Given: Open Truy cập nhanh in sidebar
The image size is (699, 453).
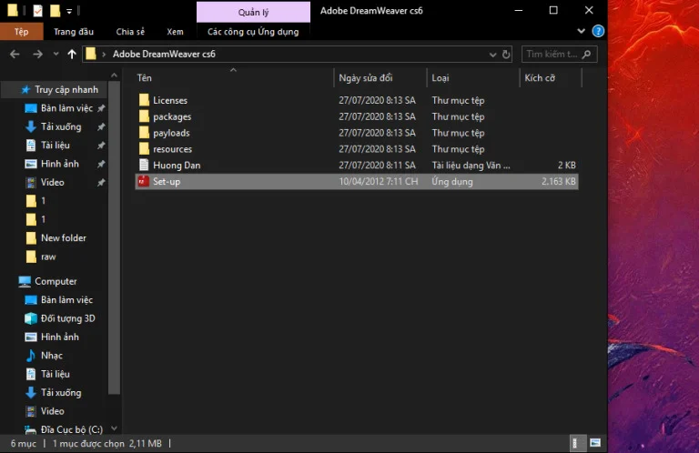Looking at the screenshot, I should click(66, 90).
